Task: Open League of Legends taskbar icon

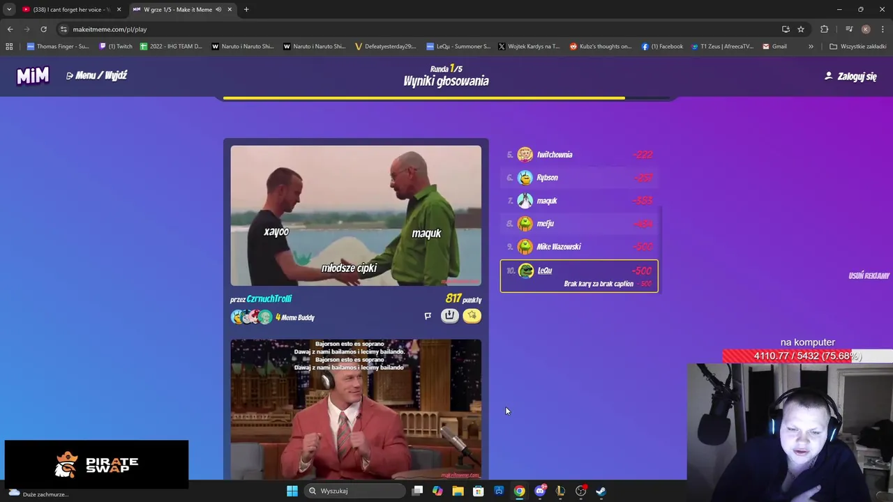Action: (560, 491)
